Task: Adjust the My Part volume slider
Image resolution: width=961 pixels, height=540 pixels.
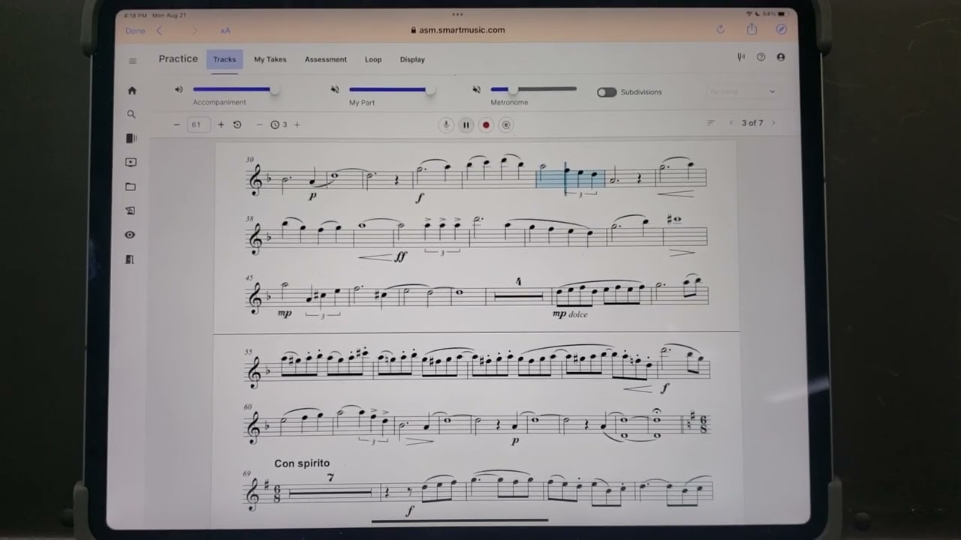Action: (x=392, y=89)
